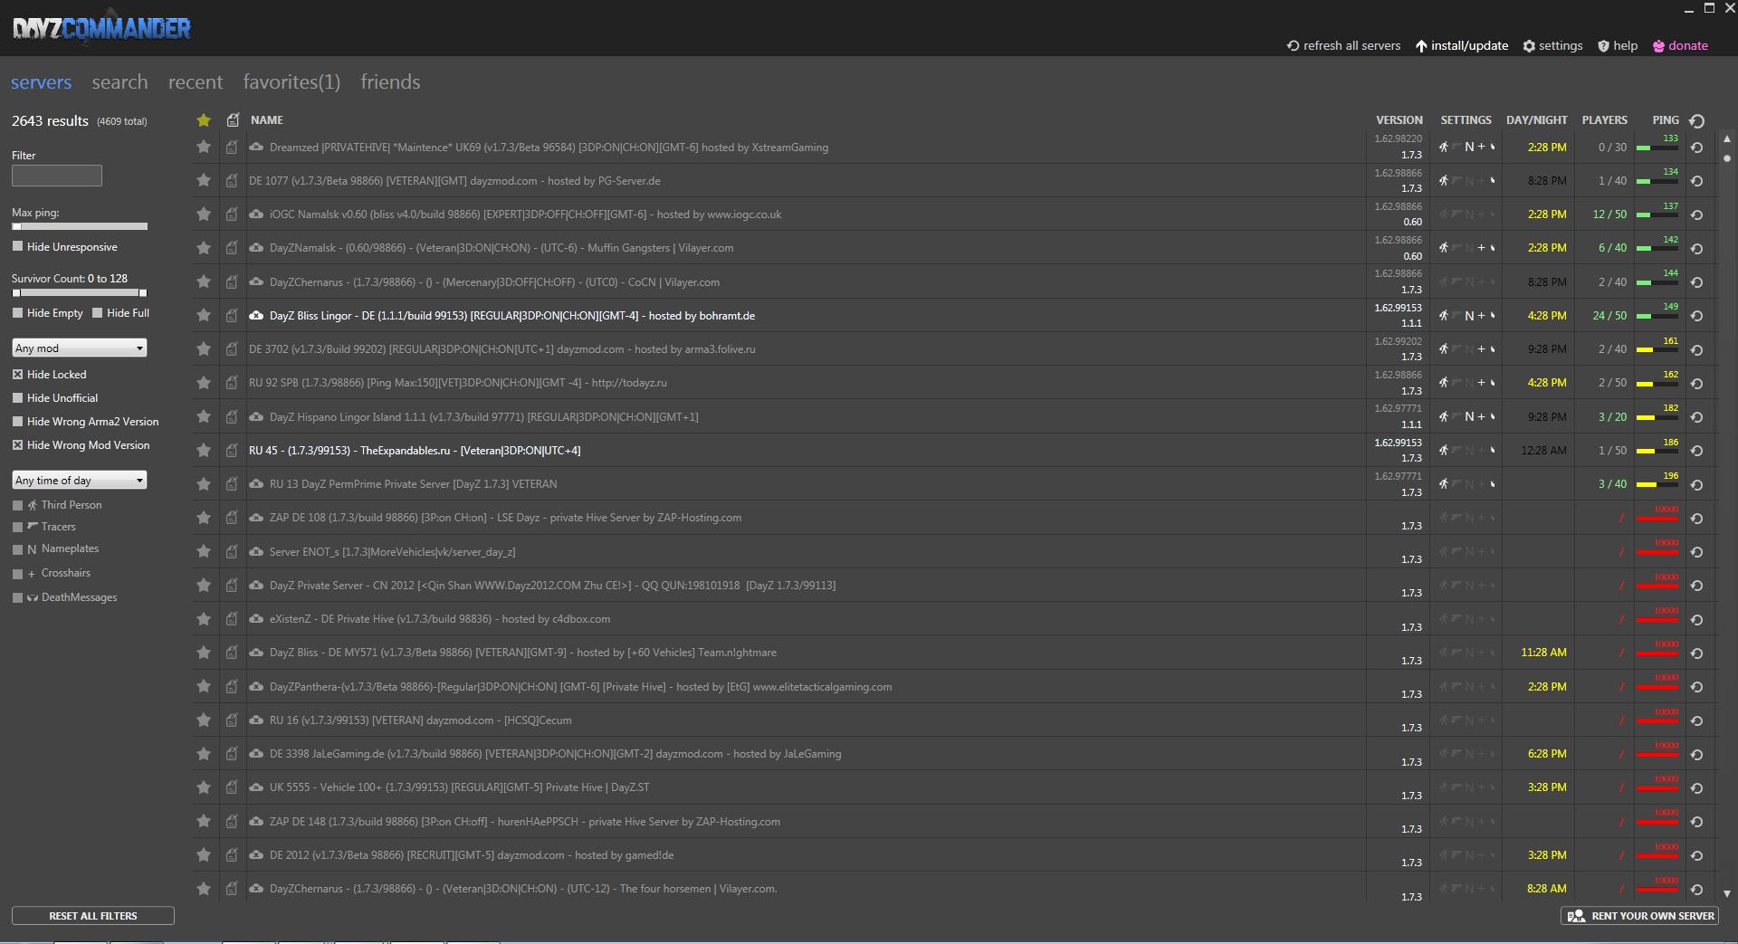Star the iOGC Namalsk v0.60 server
This screenshot has width=1738, height=944.
pyautogui.click(x=204, y=215)
